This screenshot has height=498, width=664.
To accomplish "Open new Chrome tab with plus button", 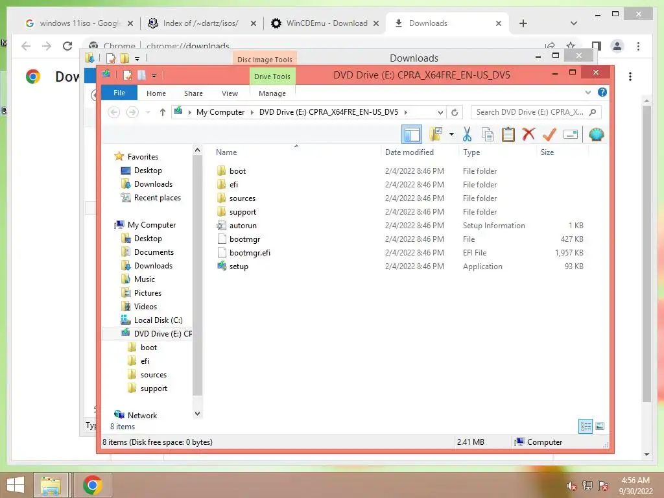I will point(523,23).
